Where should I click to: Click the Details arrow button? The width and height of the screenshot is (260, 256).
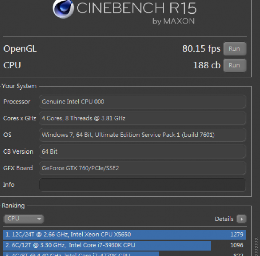coord(242,219)
